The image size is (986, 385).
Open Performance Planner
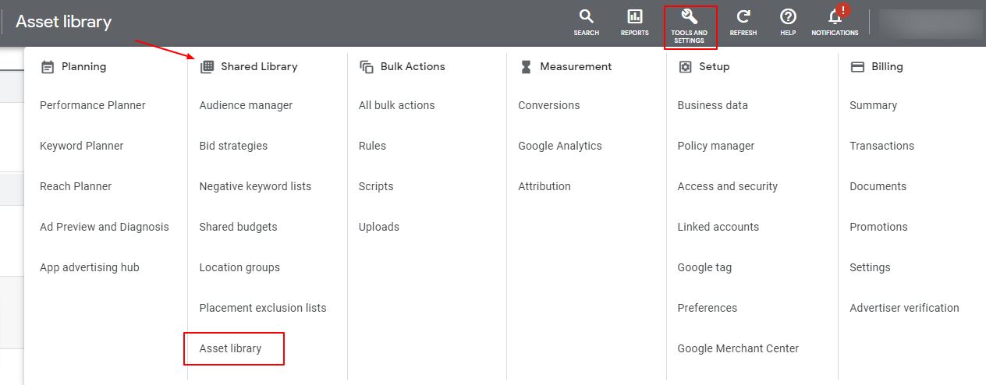93,105
